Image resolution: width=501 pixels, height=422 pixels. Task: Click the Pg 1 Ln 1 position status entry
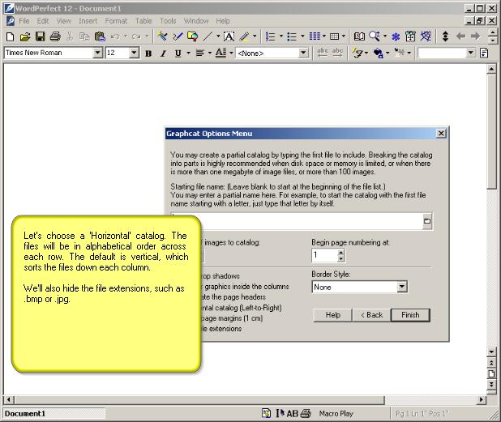[422, 414]
